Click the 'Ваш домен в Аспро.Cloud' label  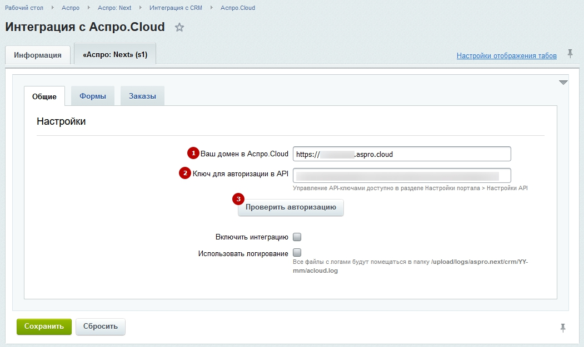point(244,154)
